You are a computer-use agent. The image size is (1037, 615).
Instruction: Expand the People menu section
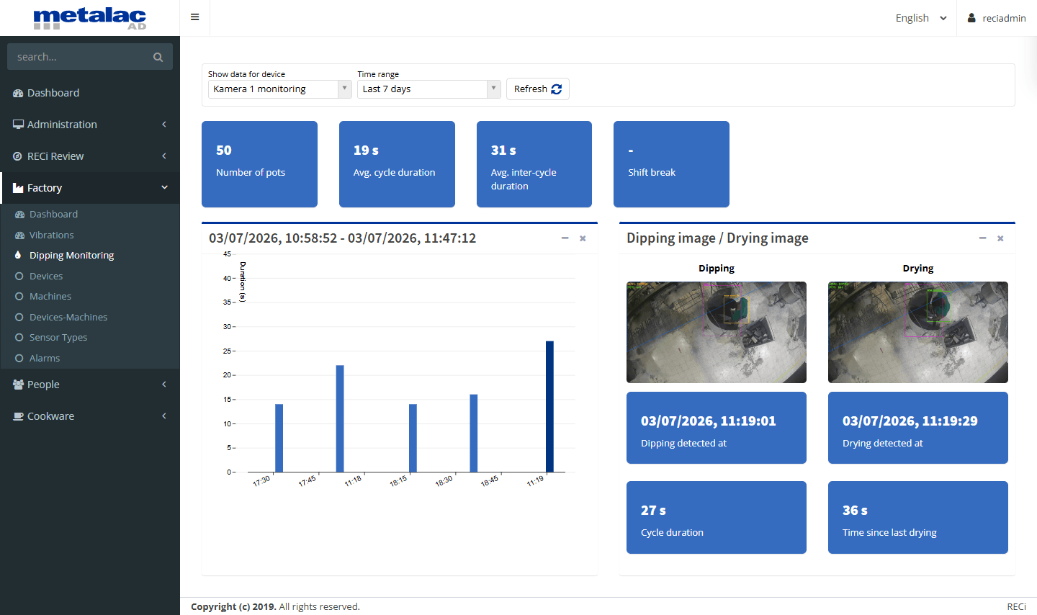point(90,385)
